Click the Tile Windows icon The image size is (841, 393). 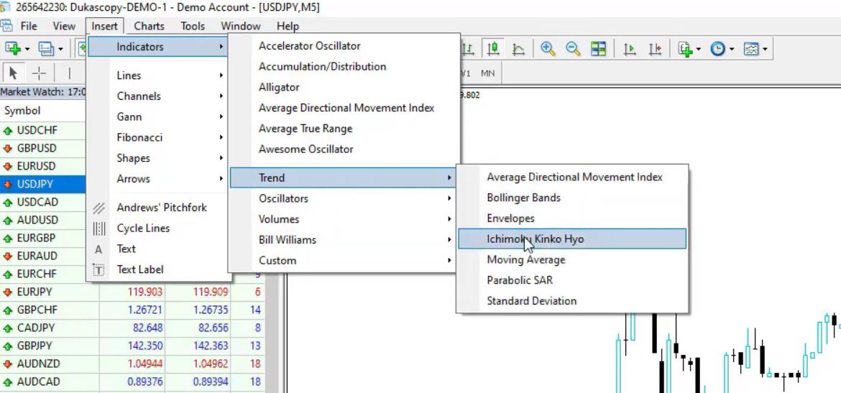coord(598,49)
